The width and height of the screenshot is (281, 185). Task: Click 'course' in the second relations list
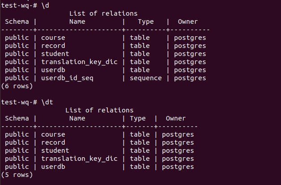click(x=53, y=134)
